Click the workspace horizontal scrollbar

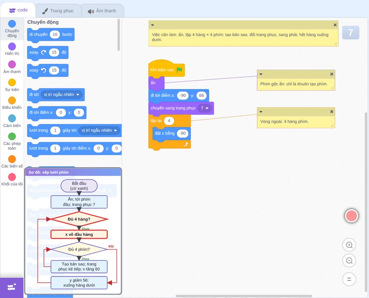tap(244, 296)
